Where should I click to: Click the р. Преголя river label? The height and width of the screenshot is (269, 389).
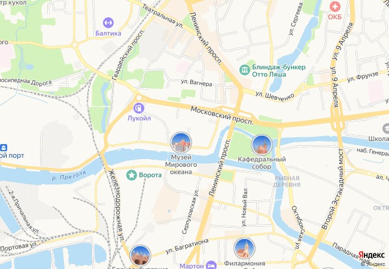pyautogui.click(x=69, y=175)
